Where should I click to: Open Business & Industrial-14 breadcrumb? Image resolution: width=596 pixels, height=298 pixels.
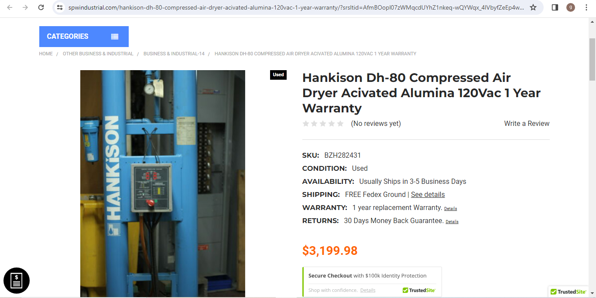[174, 54]
